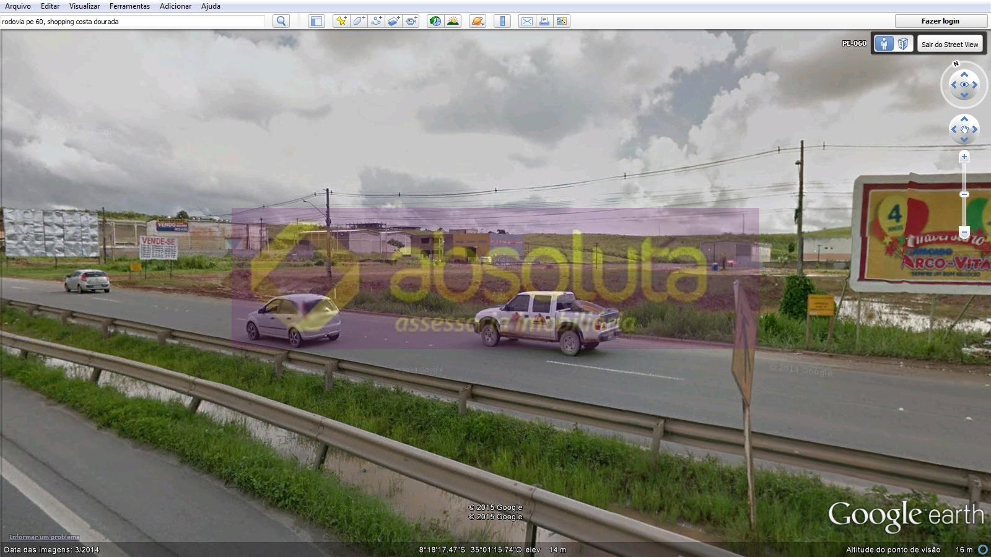Screen dimensions: 991x557
Task: Click the eye icon in the look joystick
Action: coord(964,85)
